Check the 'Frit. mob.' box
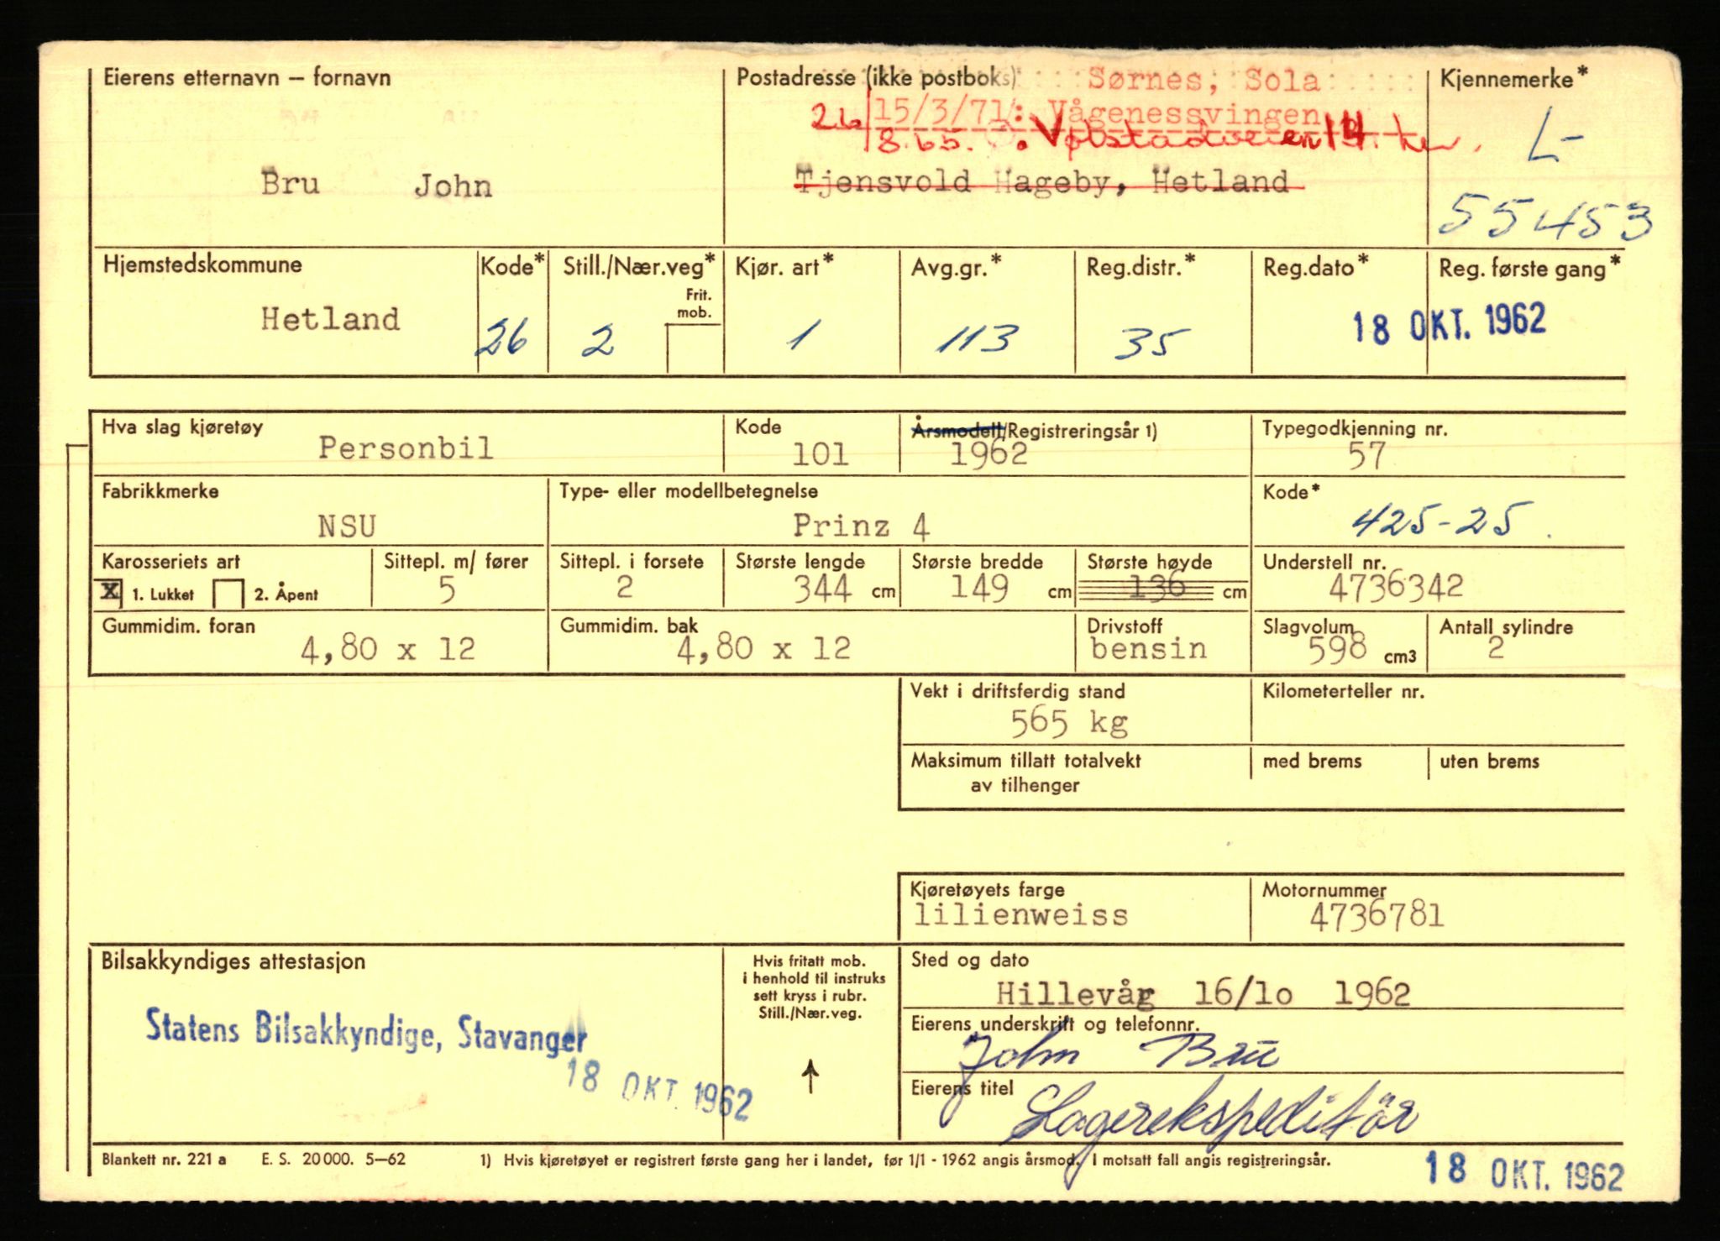 click(x=694, y=348)
